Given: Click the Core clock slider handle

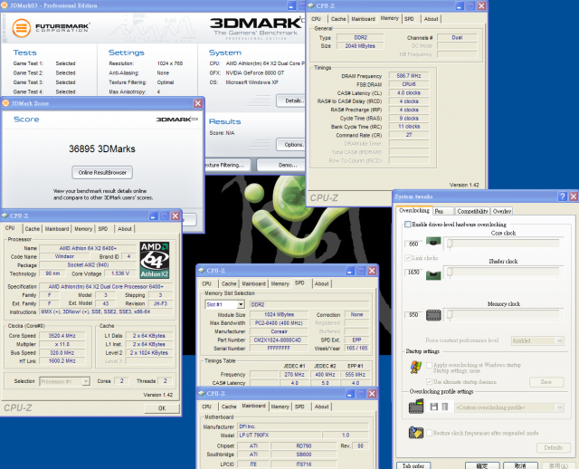Looking at the screenshot, I should click(x=450, y=244).
